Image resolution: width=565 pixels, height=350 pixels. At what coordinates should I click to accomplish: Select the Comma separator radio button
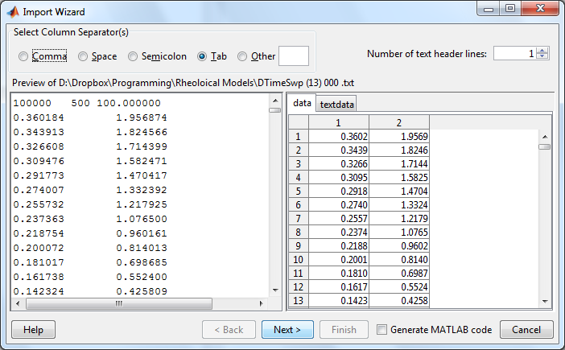coord(24,56)
